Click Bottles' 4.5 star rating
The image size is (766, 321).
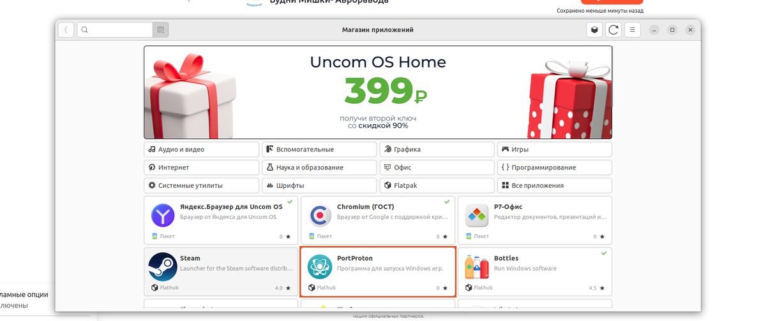[x=597, y=288]
